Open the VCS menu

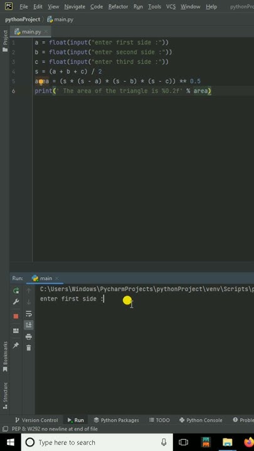pyautogui.click(x=171, y=7)
